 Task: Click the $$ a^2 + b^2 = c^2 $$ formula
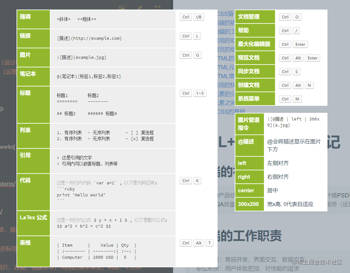click(84, 226)
